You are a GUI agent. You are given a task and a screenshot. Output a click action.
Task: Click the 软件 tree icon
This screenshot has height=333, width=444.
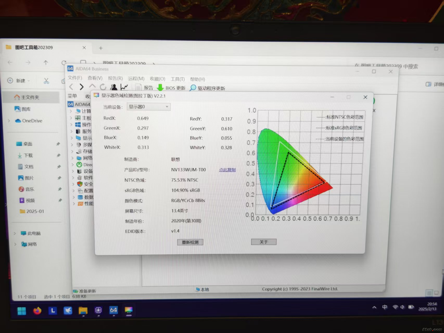80,178
